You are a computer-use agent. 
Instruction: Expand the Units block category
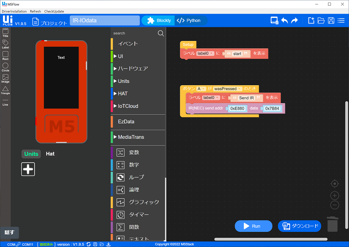(x=138, y=81)
